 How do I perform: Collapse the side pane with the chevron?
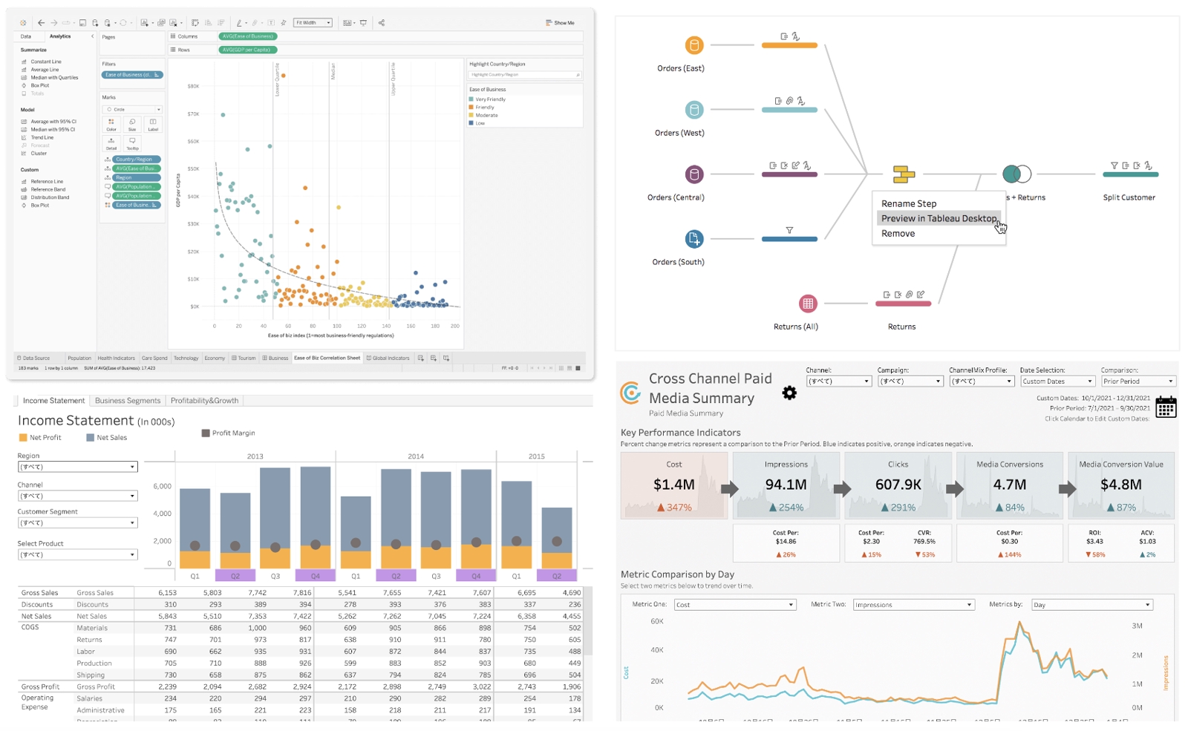[x=92, y=36]
